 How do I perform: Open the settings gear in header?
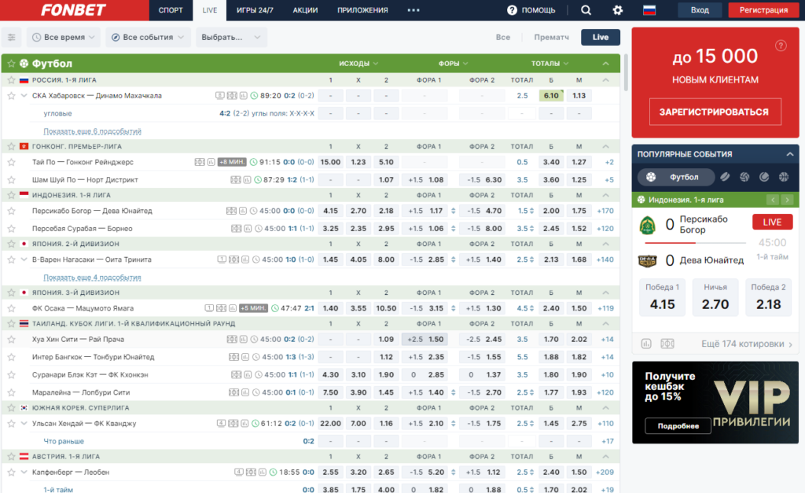(618, 10)
